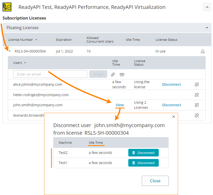
Task: Toggle the Idle Time sort in dialog
Action: point(96,143)
